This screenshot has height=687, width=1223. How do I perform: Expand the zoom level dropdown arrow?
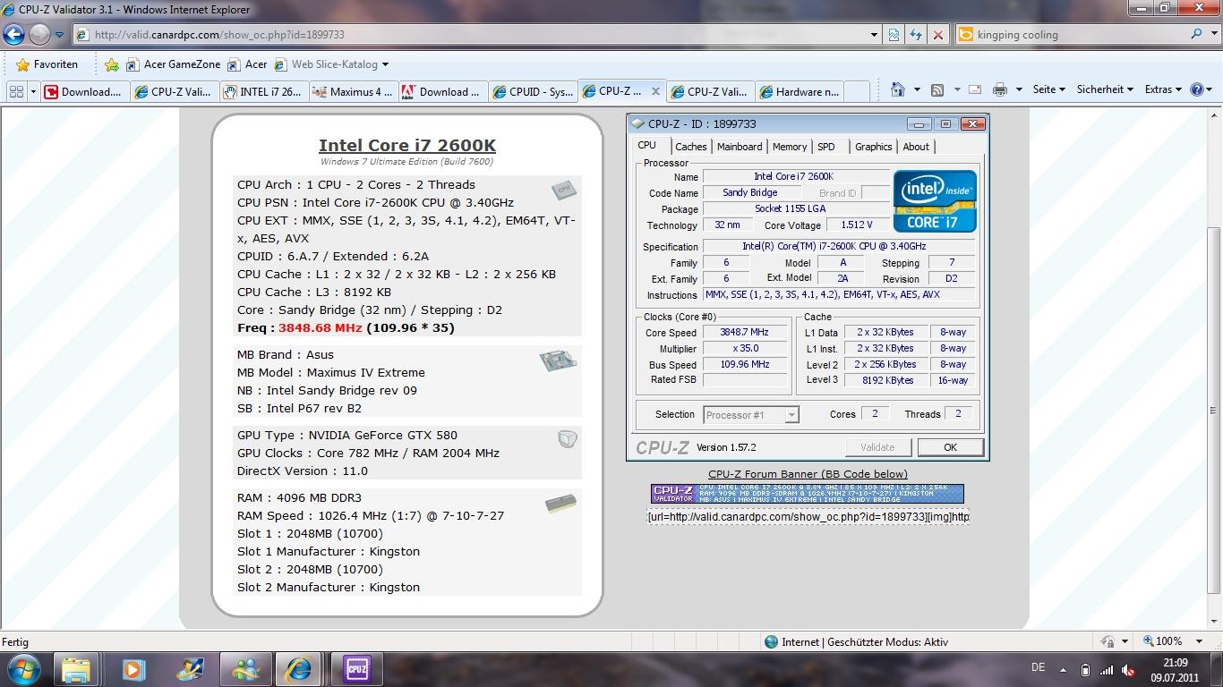(x=1201, y=641)
